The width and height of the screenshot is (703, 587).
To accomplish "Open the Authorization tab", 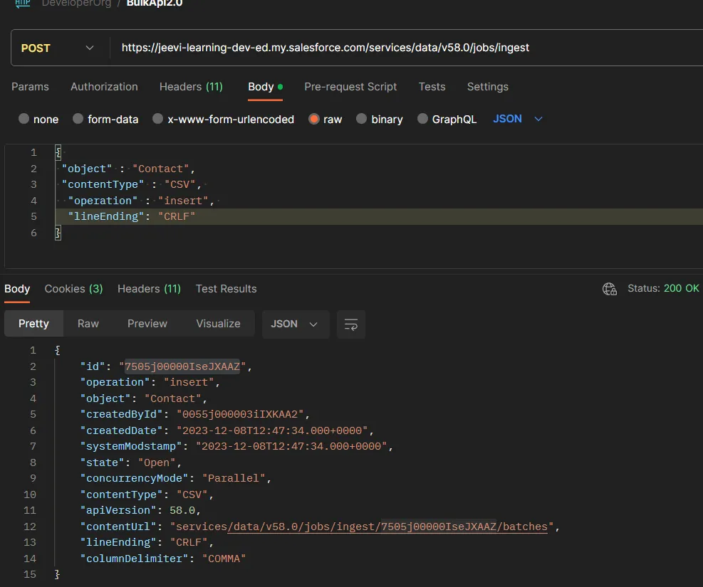I will point(104,87).
